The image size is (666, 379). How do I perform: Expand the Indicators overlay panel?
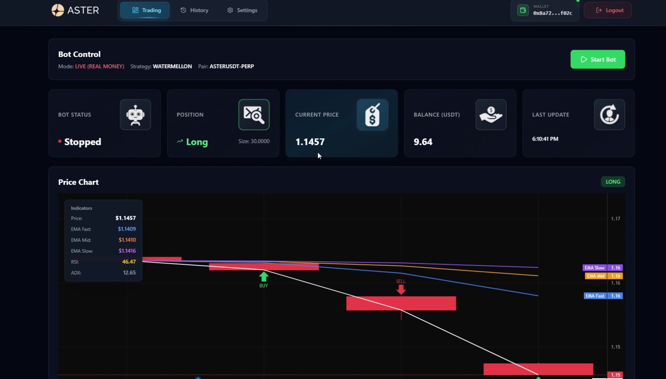pyautogui.click(x=81, y=208)
